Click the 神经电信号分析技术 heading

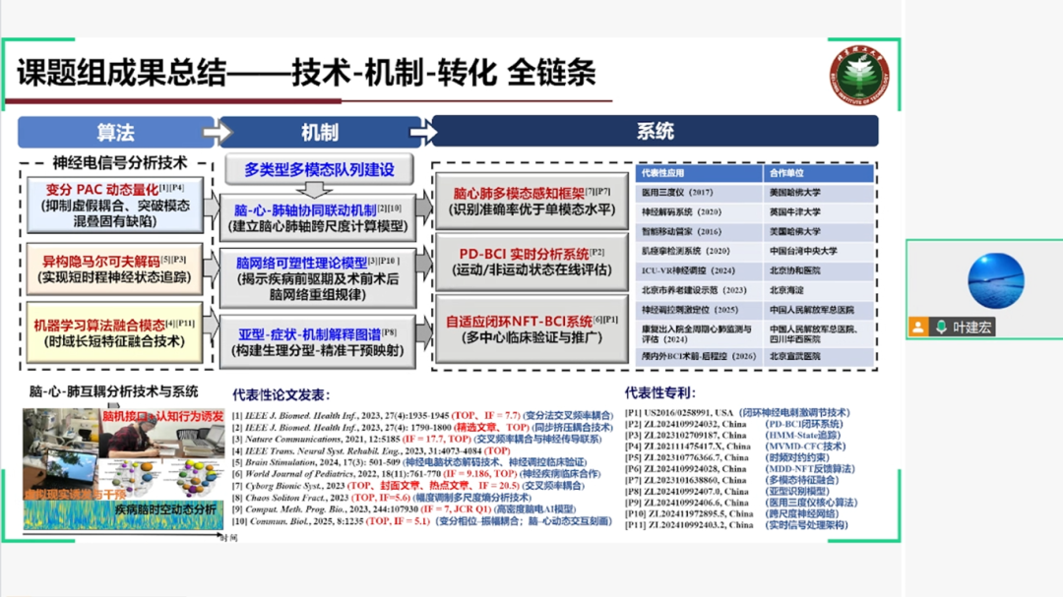point(120,162)
